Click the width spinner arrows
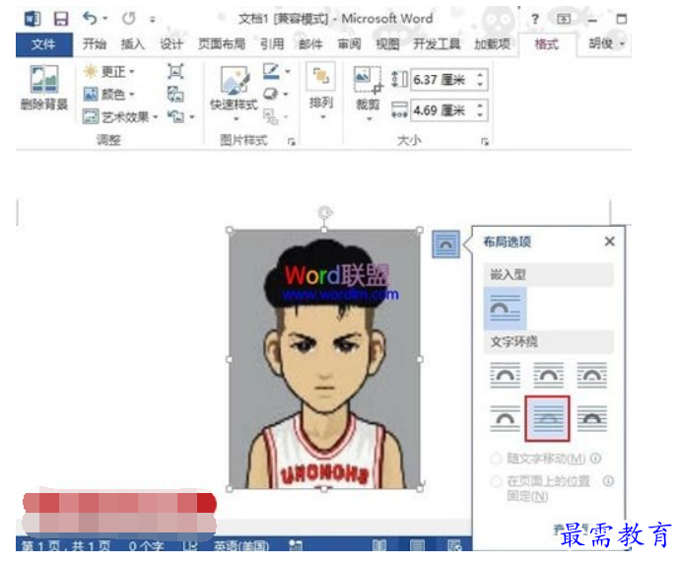 (x=480, y=110)
